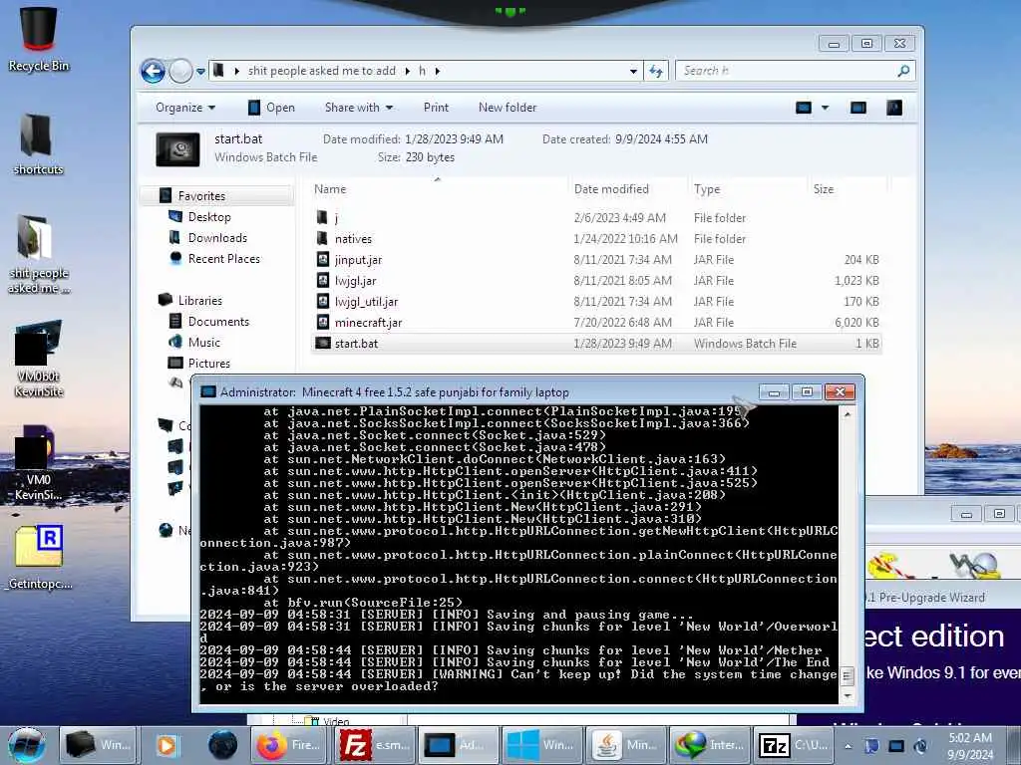Open the Share with dropdown
Image resolution: width=1021 pixels, height=765 pixels.
[x=359, y=108]
